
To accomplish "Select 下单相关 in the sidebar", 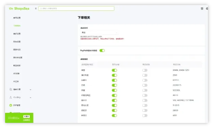I will click(17, 26).
